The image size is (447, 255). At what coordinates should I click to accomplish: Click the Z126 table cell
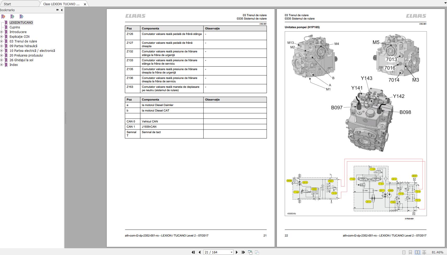click(x=133, y=36)
